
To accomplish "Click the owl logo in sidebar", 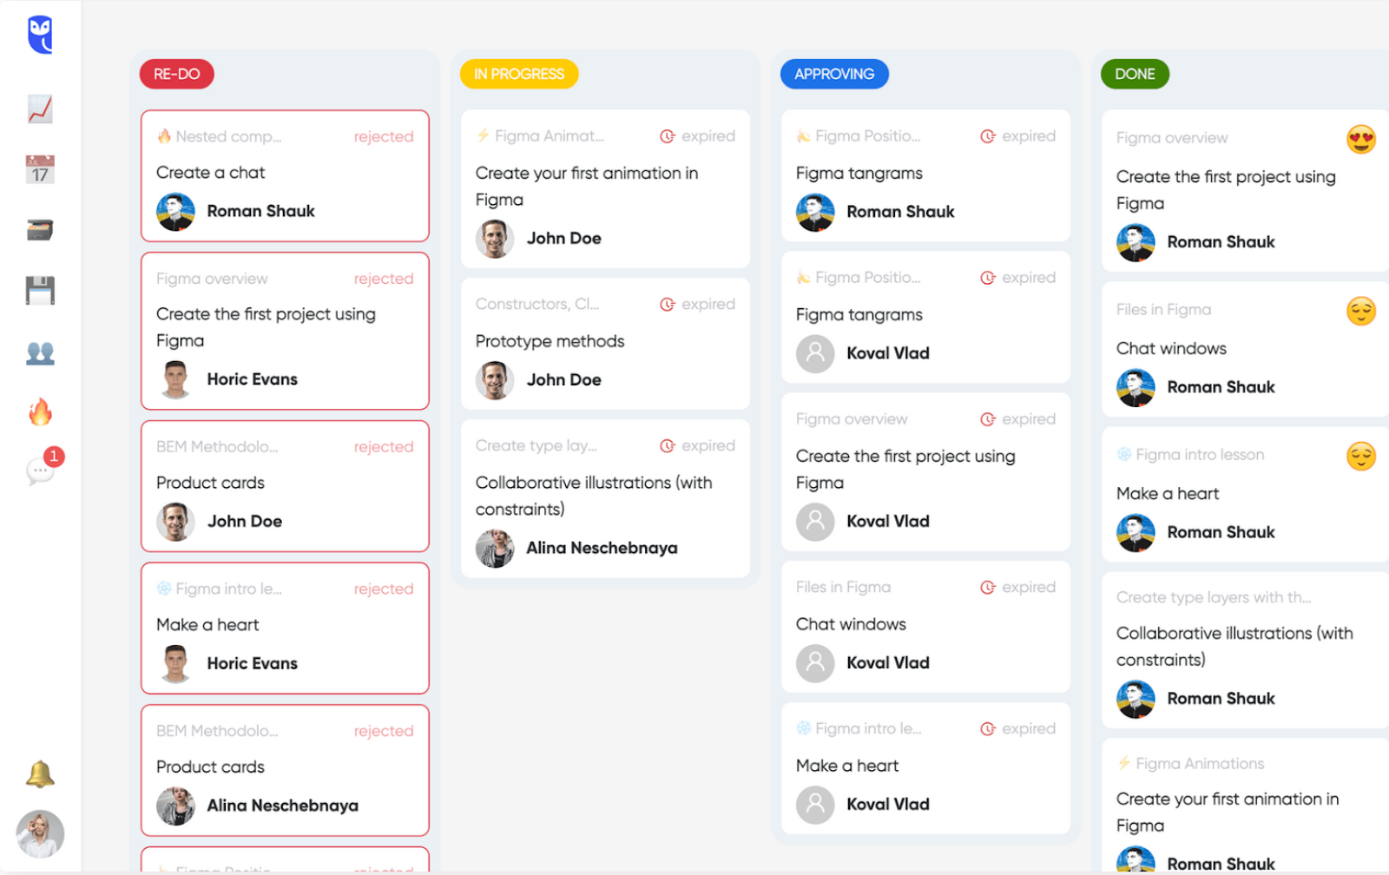I will pyautogui.click(x=40, y=35).
